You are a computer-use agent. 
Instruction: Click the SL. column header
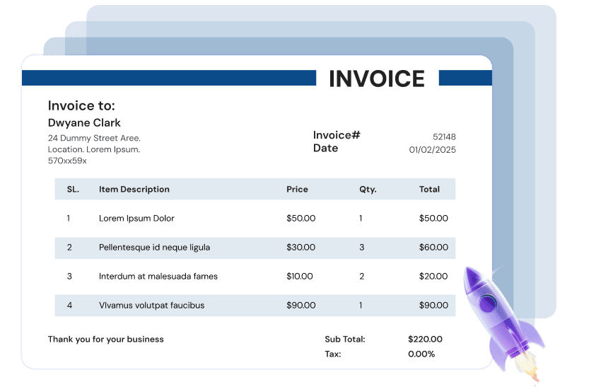(x=73, y=190)
